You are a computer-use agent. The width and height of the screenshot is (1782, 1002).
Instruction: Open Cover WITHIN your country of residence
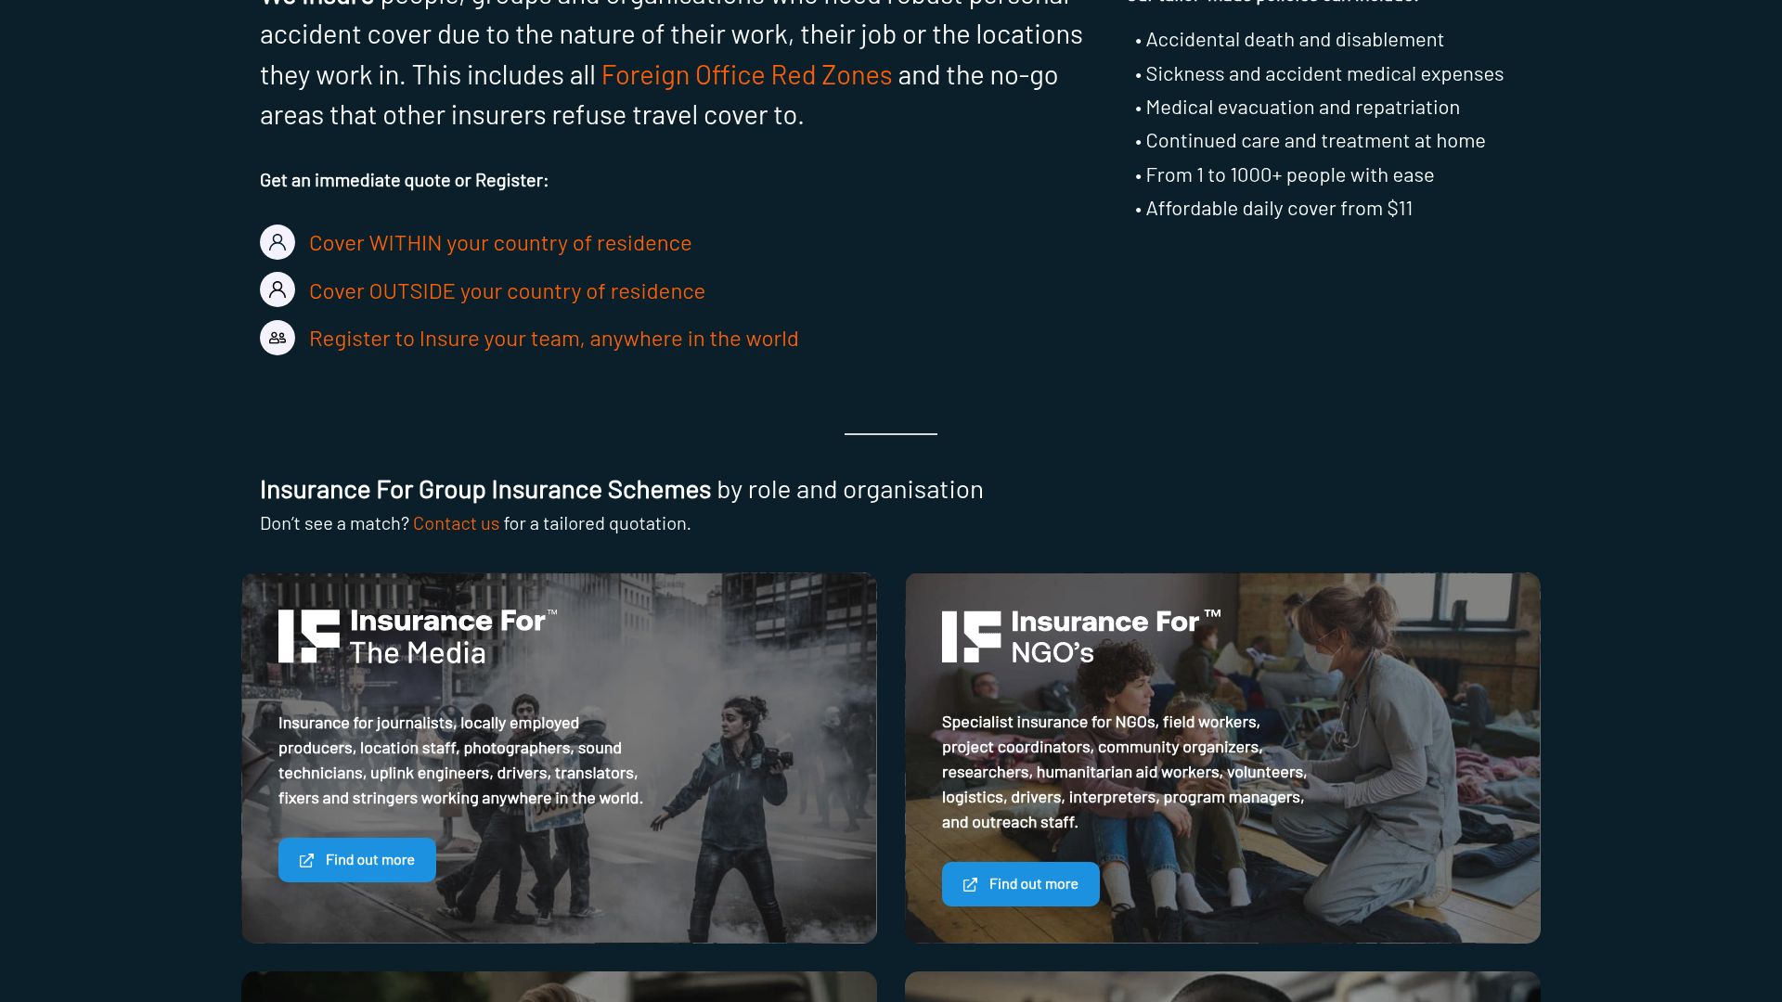(499, 243)
